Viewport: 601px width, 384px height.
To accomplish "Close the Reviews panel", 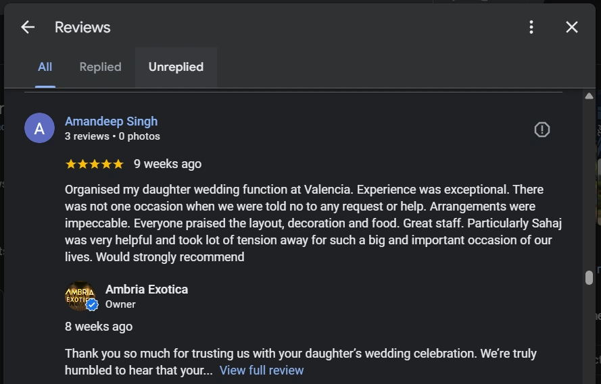I will click(x=572, y=27).
